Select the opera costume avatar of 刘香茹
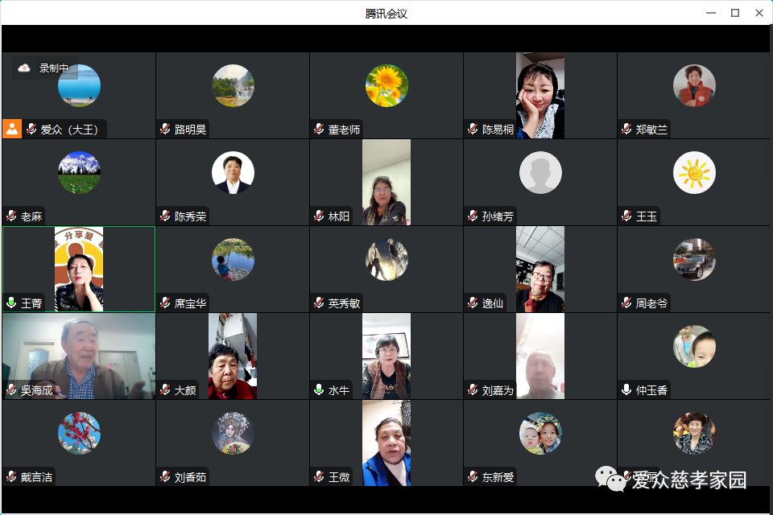The height and width of the screenshot is (515, 773). point(233,433)
